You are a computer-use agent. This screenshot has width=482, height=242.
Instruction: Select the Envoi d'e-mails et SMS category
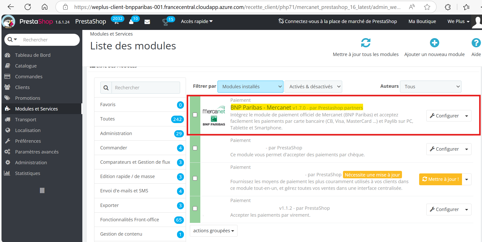(140, 191)
